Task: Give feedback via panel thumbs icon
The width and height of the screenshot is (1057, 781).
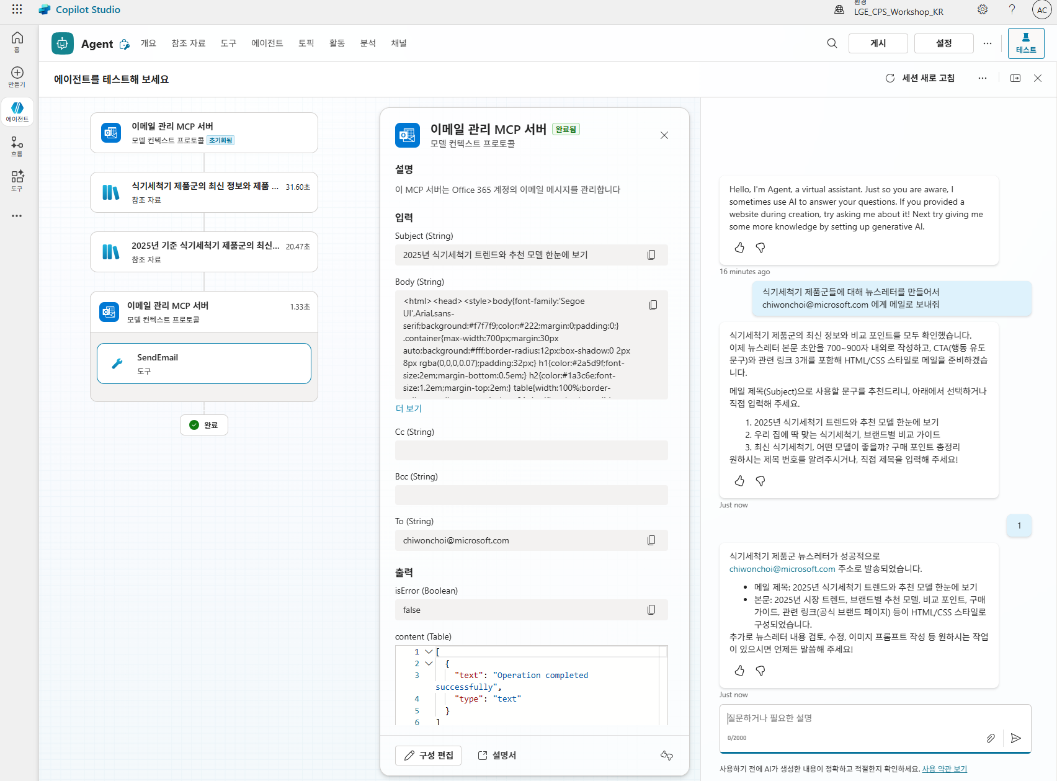Action: pos(667,755)
